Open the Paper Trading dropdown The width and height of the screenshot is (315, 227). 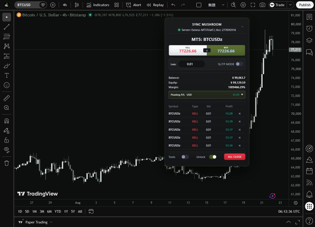tap(39, 222)
